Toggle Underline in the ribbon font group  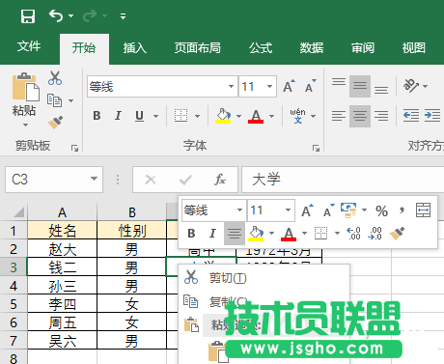coord(139,116)
